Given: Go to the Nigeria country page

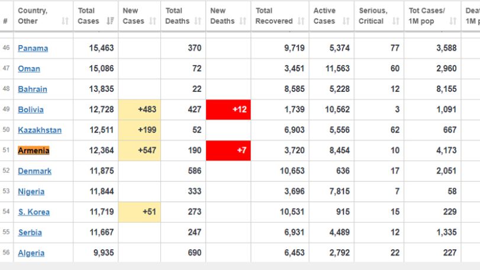Looking at the screenshot, I should click(x=31, y=192).
